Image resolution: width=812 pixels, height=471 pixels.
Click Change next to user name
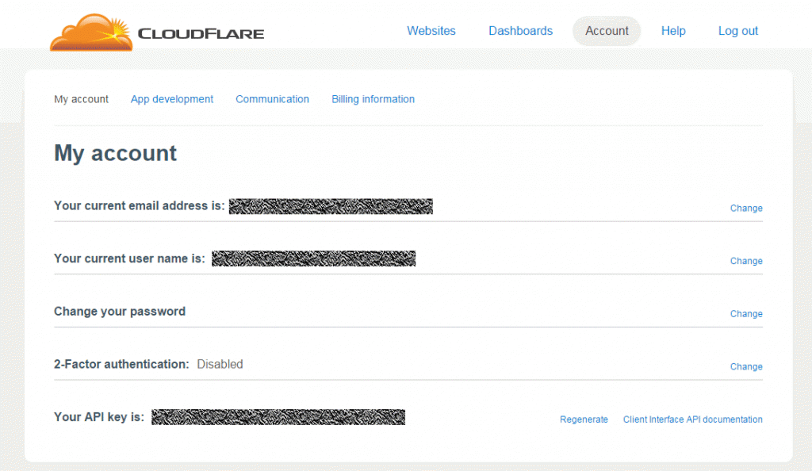tap(746, 261)
